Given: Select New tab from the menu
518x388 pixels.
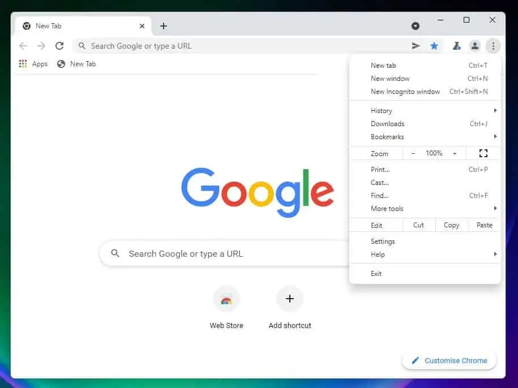Looking at the screenshot, I should pyautogui.click(x=425, y=66).
